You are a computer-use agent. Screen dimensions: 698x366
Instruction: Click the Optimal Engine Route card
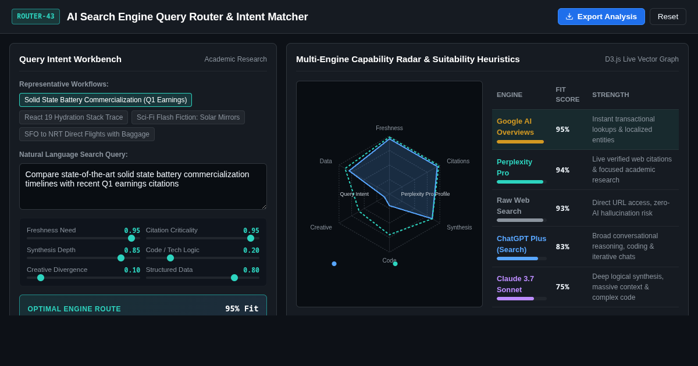pyautogui.click(x=143, y=306)
